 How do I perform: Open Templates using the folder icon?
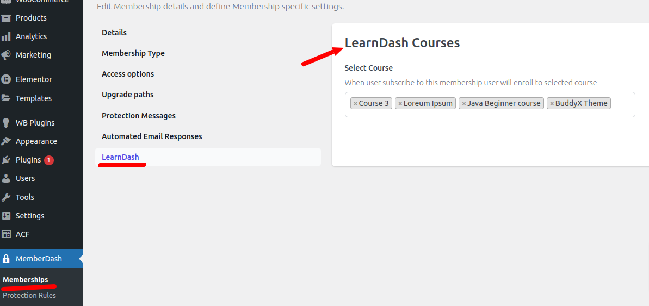tap(7, 98)
